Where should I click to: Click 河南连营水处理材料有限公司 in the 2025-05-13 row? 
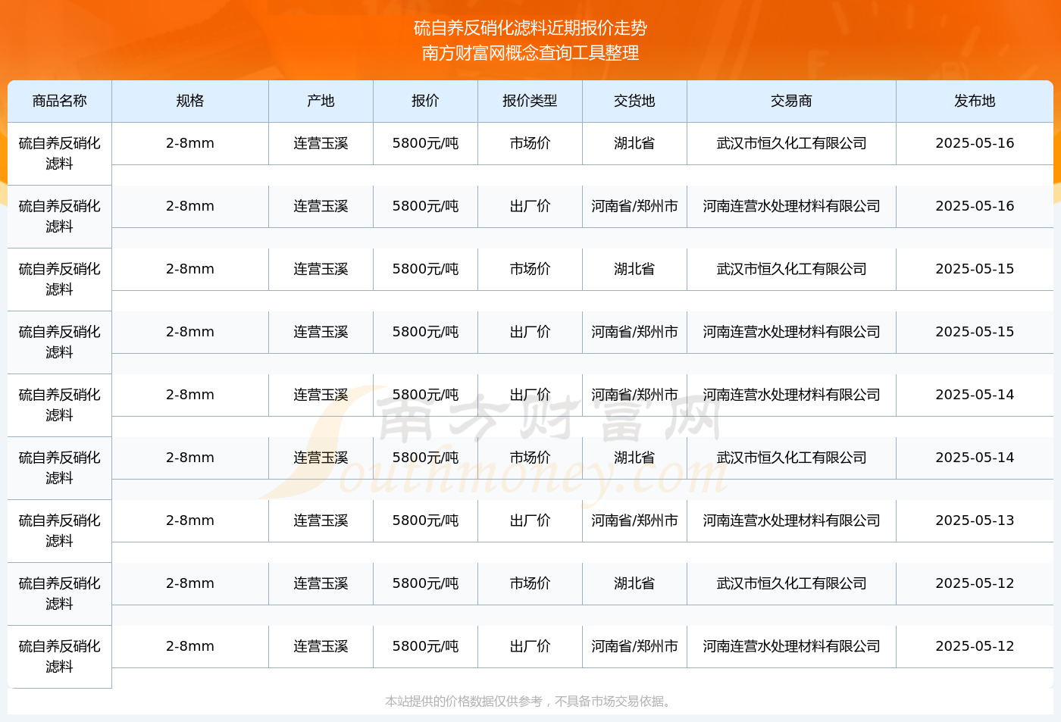click(792, 520)
